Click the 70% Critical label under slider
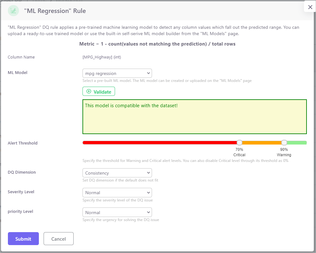The image size is (316, 253). (x=239, y=152)
